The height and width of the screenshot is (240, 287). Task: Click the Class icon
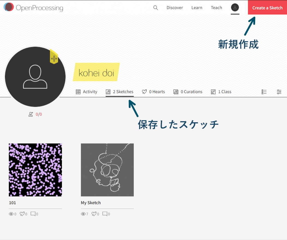213,92
